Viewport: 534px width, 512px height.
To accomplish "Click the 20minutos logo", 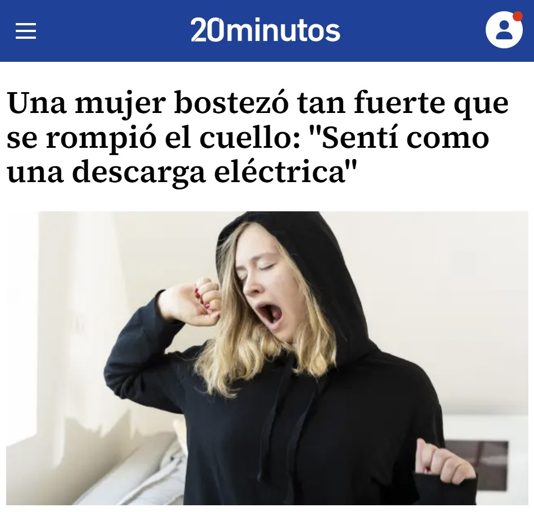I will [x=265, y=30].
